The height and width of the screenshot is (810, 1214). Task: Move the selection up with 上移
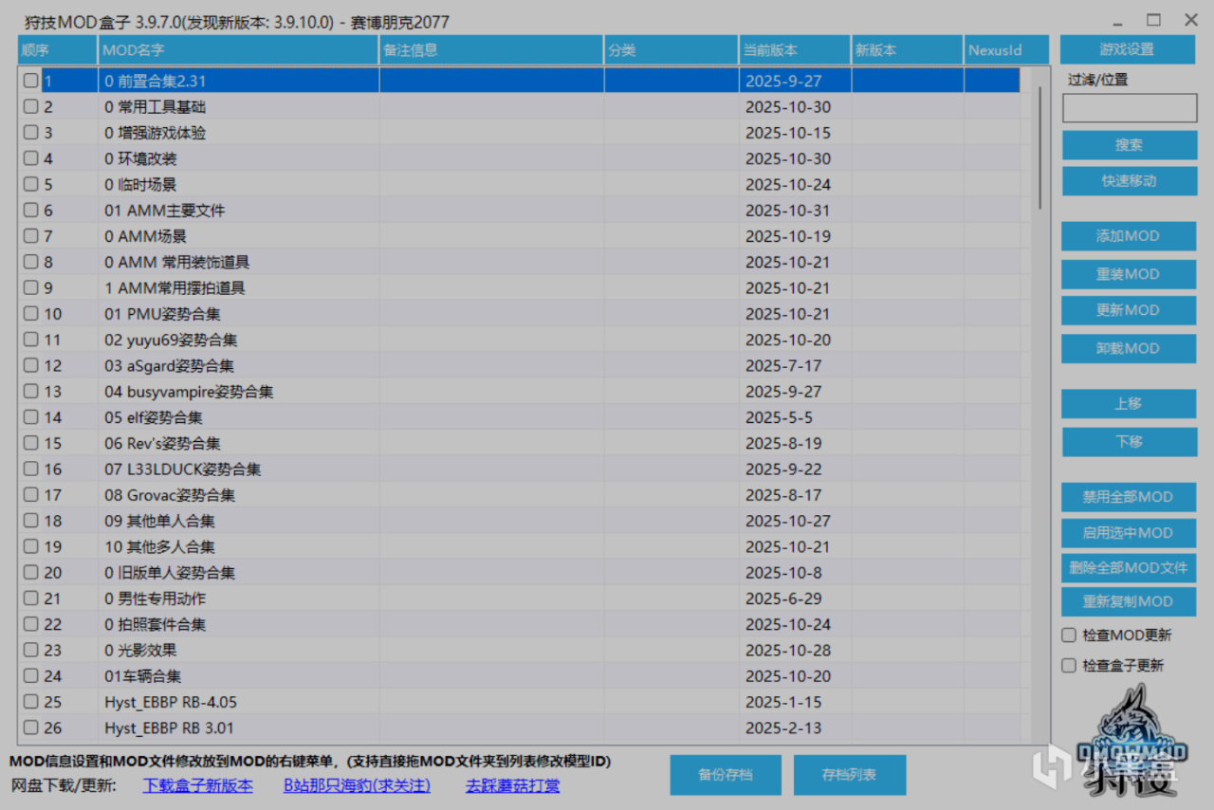tap(1129, 403)
